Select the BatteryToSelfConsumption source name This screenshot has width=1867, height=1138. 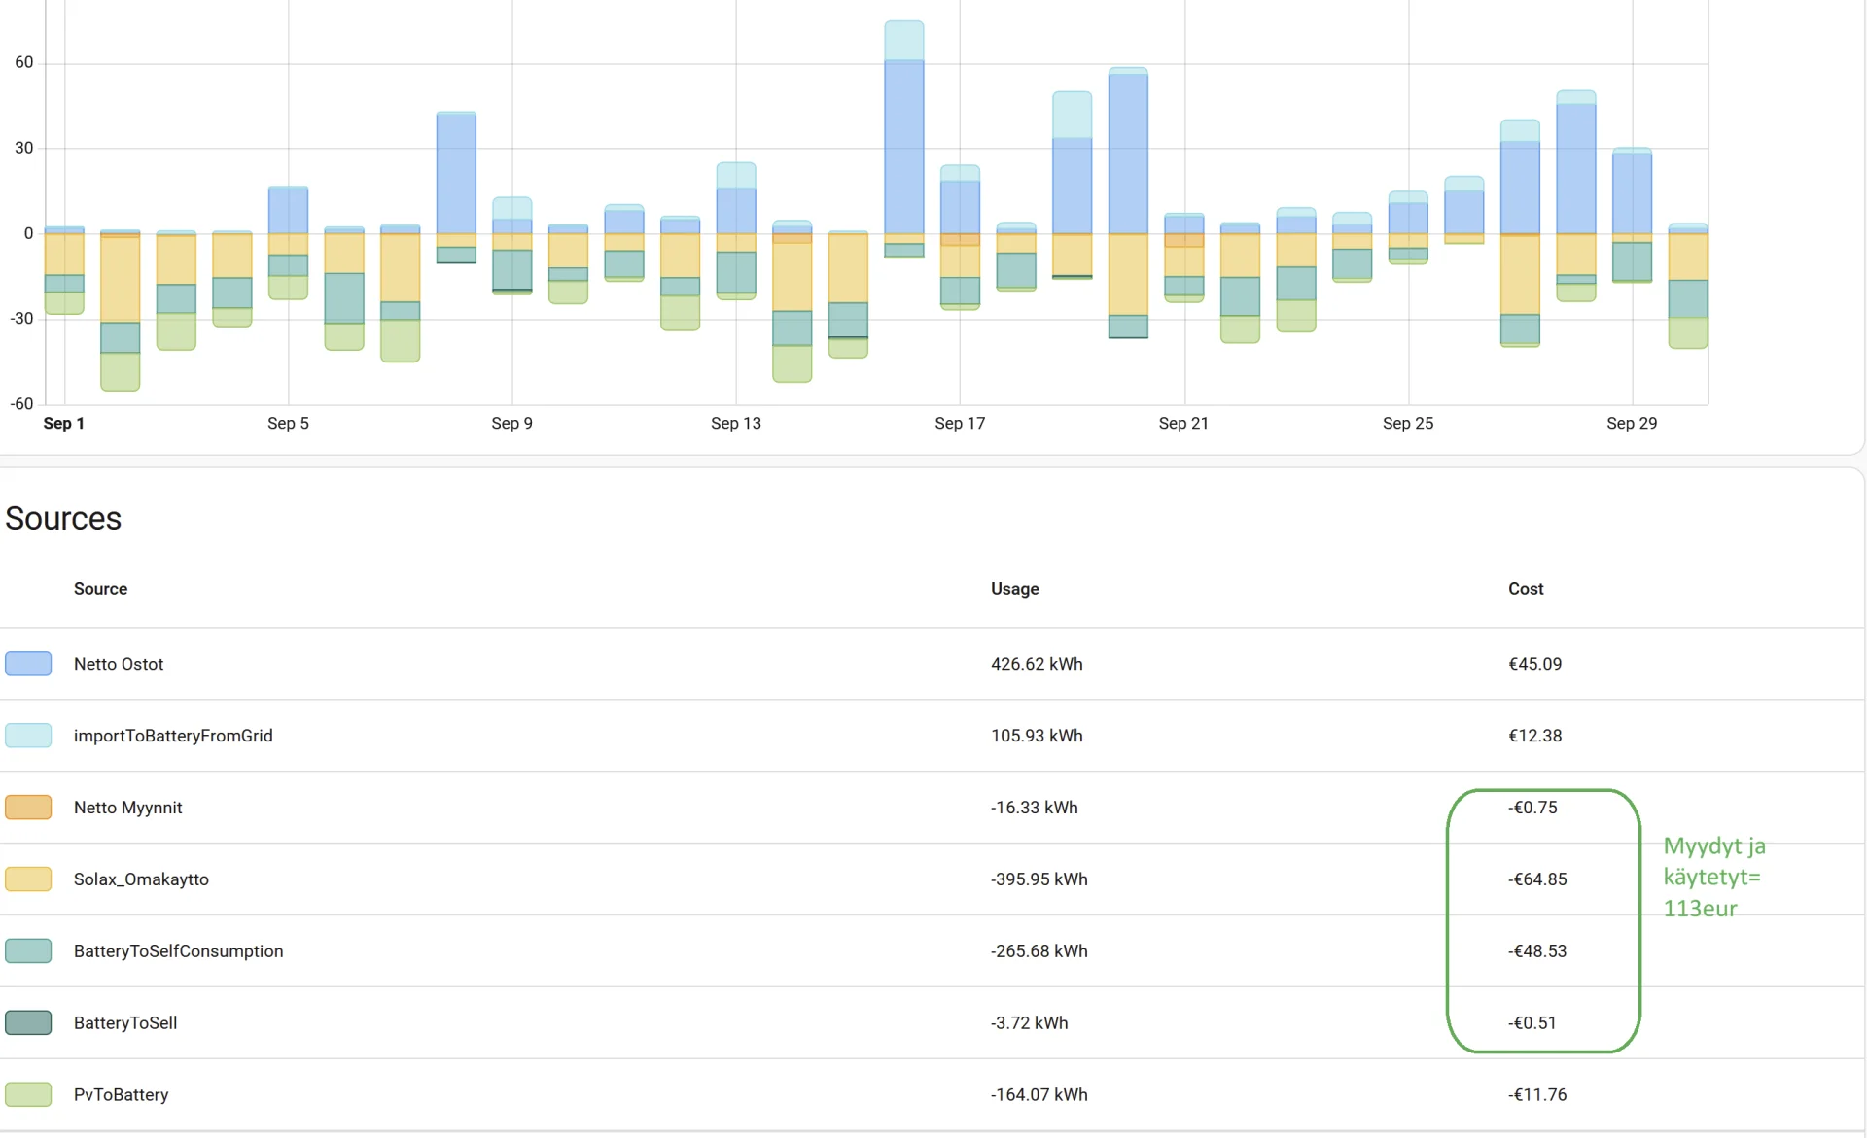click(x=179, y=951)
